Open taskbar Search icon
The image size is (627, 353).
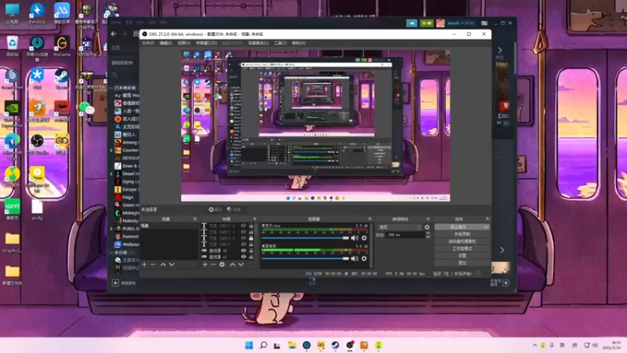(x=263, y=345)
